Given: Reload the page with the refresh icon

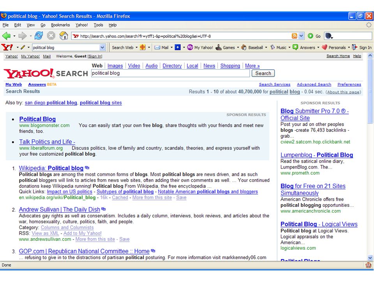Looking at the screenshot, I should click(39, 36).
